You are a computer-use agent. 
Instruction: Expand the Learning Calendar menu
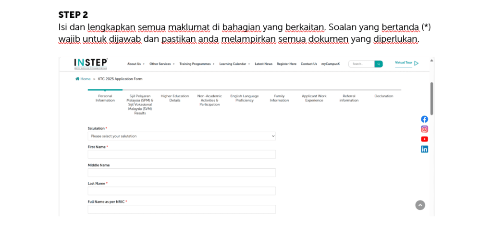coord(234,64)
